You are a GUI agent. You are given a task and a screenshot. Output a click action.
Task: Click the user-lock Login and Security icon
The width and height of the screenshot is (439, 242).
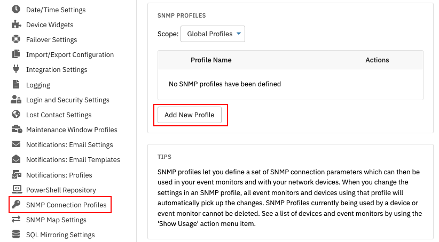pos(16,100)
